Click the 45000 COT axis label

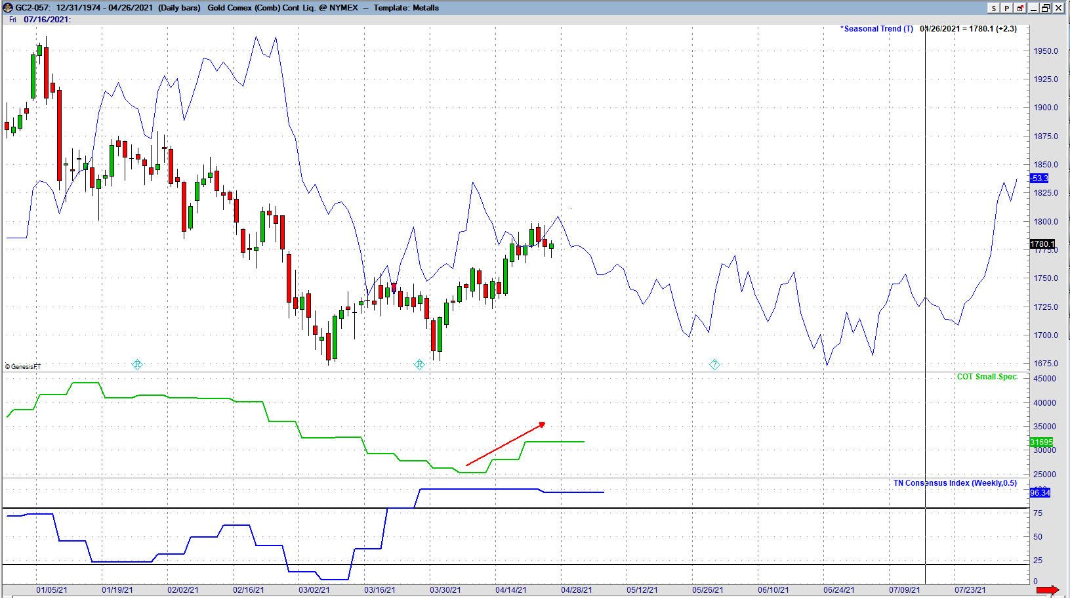pyautogui.click(x=1044, y=379)
